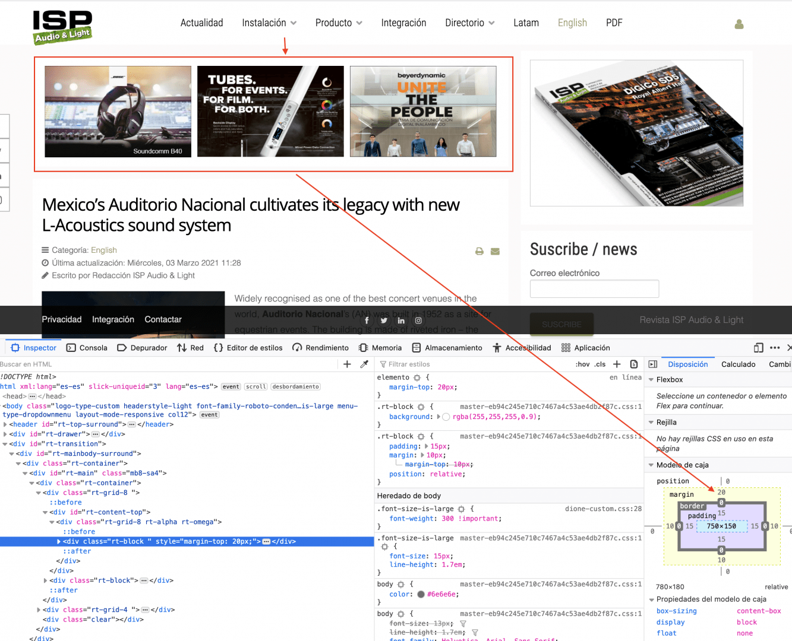Open the #6e6e6e color swatch
The width and height of the screenshot is (792, 641).
pos(421,594)
